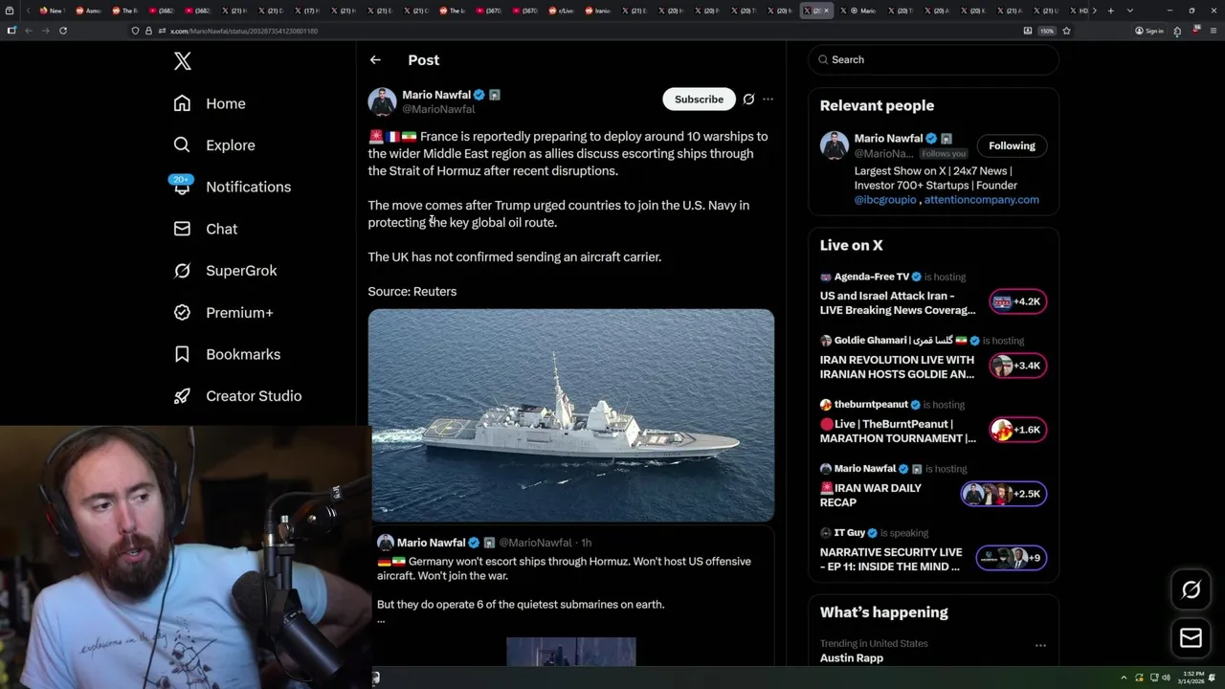Subscribe to Mario Nawfal

pyautogui.click(x=699, y=100)
